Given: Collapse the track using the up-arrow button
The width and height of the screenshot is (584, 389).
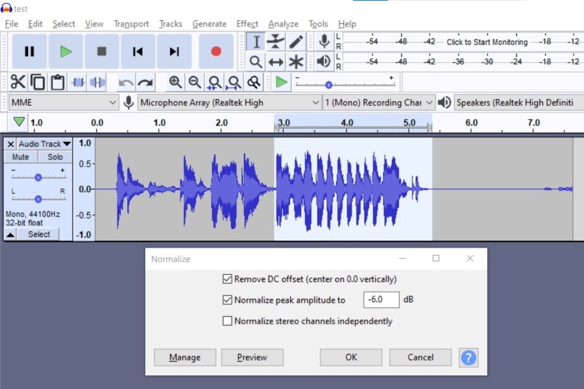Looking at the screenshot, I should pos(10,235).
